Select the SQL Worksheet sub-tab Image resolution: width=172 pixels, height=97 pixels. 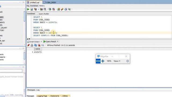click(x=32, y=6)
